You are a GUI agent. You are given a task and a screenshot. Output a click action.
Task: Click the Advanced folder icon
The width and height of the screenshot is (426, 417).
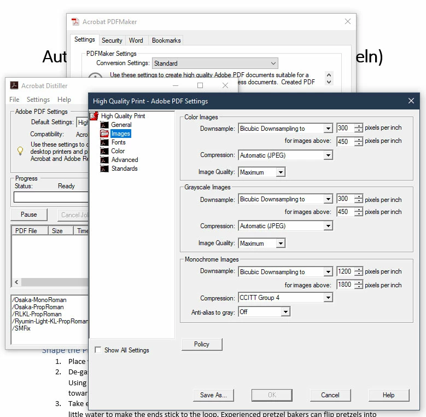(x=104, y=160)
